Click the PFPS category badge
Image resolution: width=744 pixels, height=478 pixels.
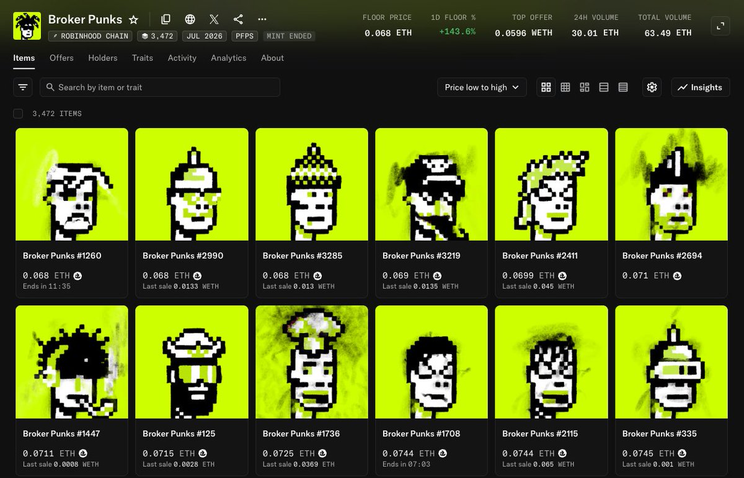(245, 36)
